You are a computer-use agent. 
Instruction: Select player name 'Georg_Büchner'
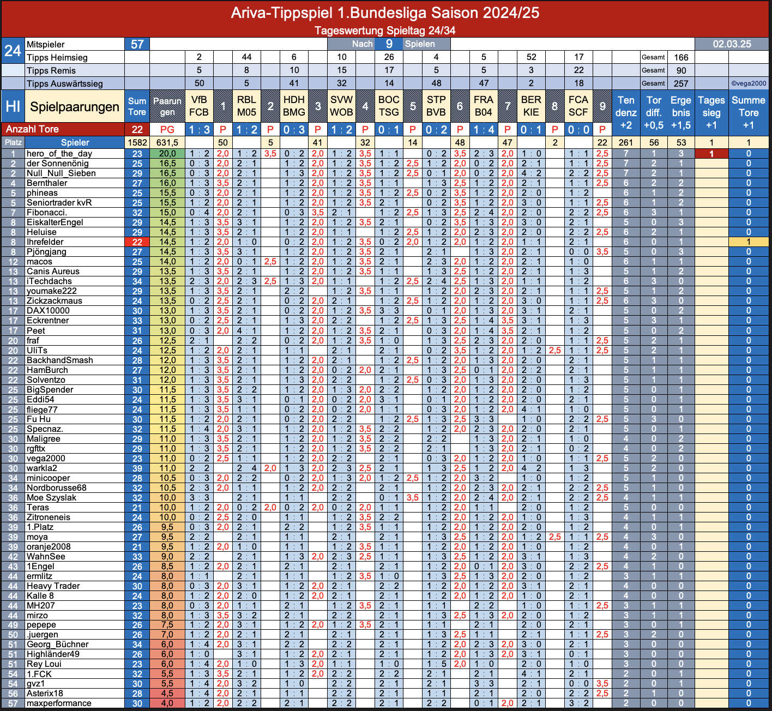[x=57, y=644]
